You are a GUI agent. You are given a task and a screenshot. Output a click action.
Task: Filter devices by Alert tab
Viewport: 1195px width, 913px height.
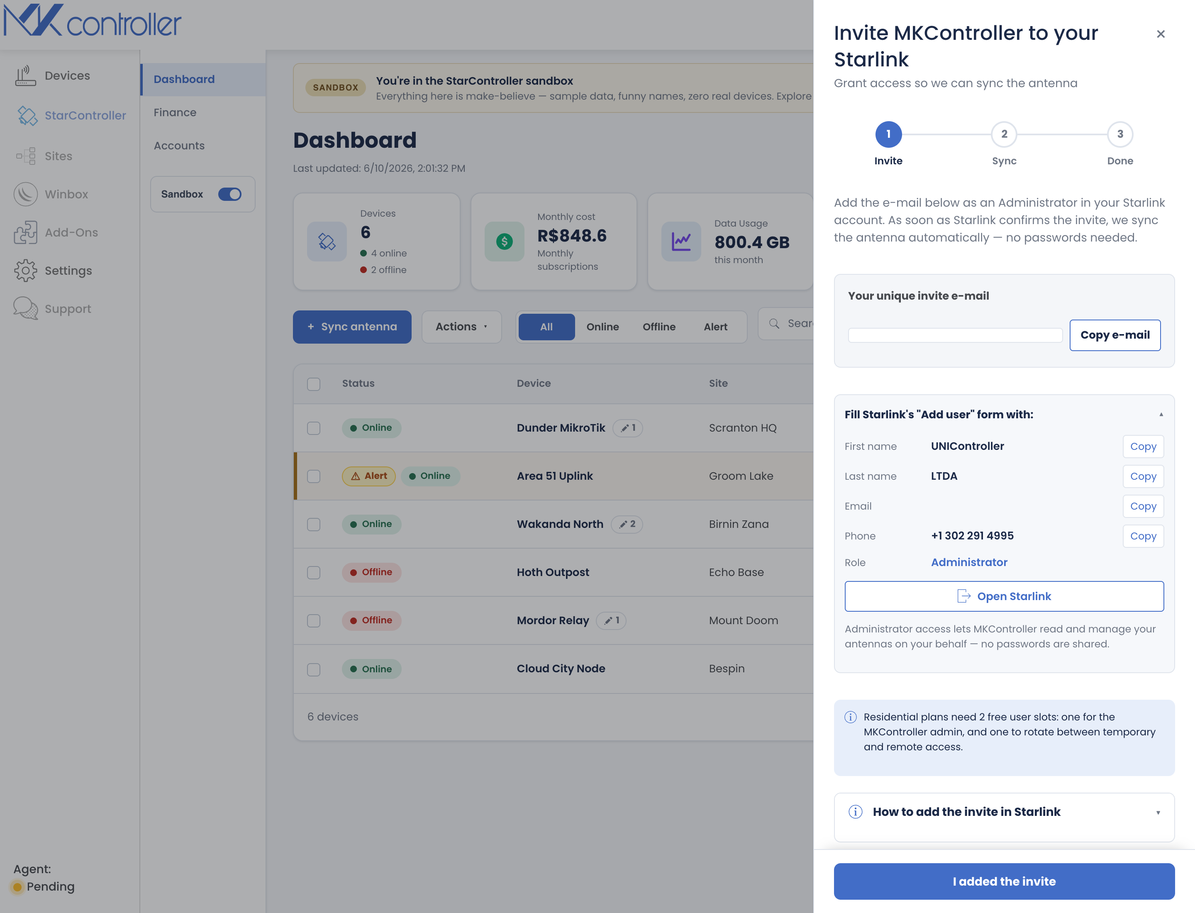coord(715,327)
